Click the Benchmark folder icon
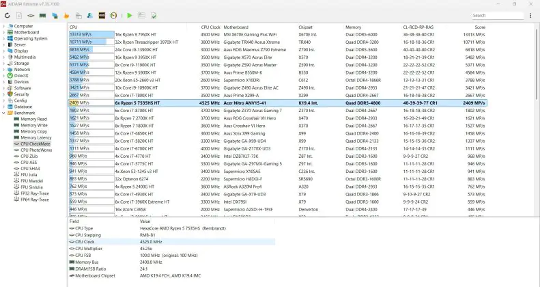The height and width of the screenshot is (287, 540). (x=10, y=113)
